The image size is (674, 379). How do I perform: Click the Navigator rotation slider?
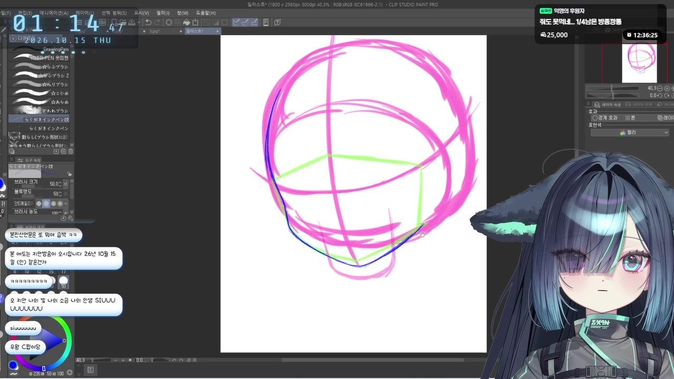613,95
